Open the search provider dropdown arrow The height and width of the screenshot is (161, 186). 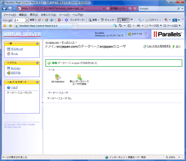[182, 9]
